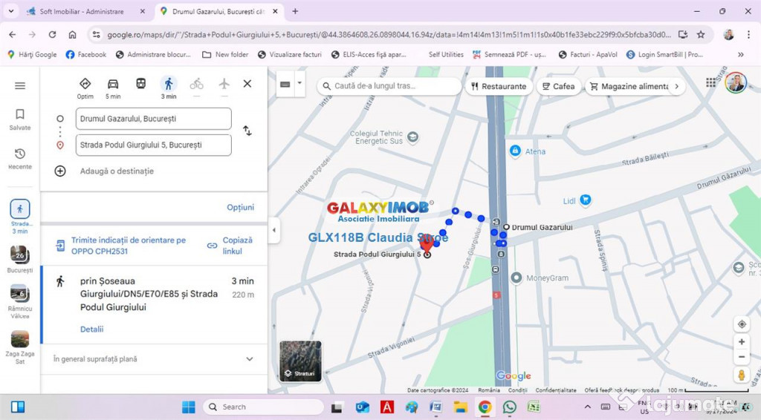761x420 pixels.
Task: Zoom out the map
Action: coord(742,357)
